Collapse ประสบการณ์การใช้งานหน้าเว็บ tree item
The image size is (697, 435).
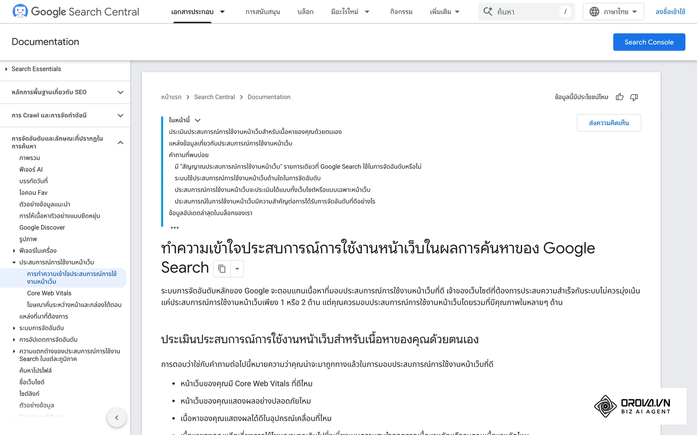click(x=14, y=262)
